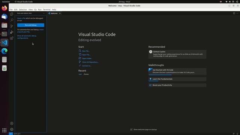The width and height of the screenshot is (240, 135).
Task: Open the recent 'user' folder
Action: click(80, 74)
